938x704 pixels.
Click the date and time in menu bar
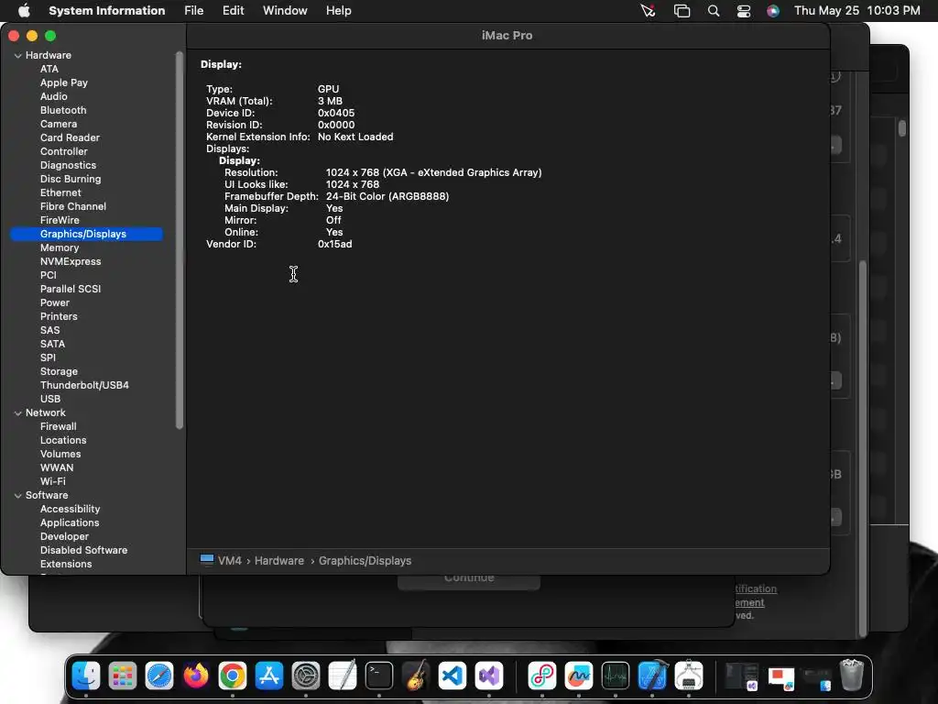[856, 11]
